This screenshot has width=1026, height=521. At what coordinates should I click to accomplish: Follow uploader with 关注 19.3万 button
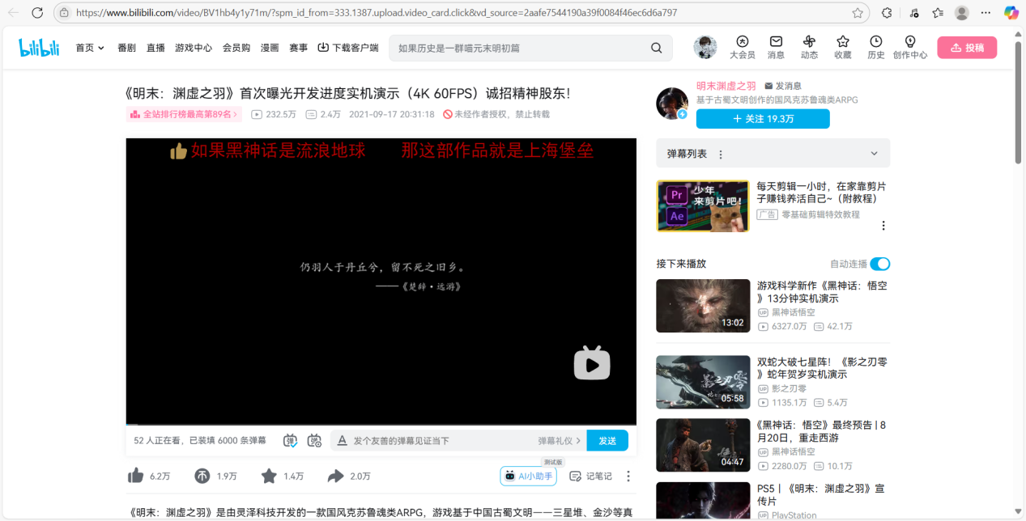coord(763,119)
